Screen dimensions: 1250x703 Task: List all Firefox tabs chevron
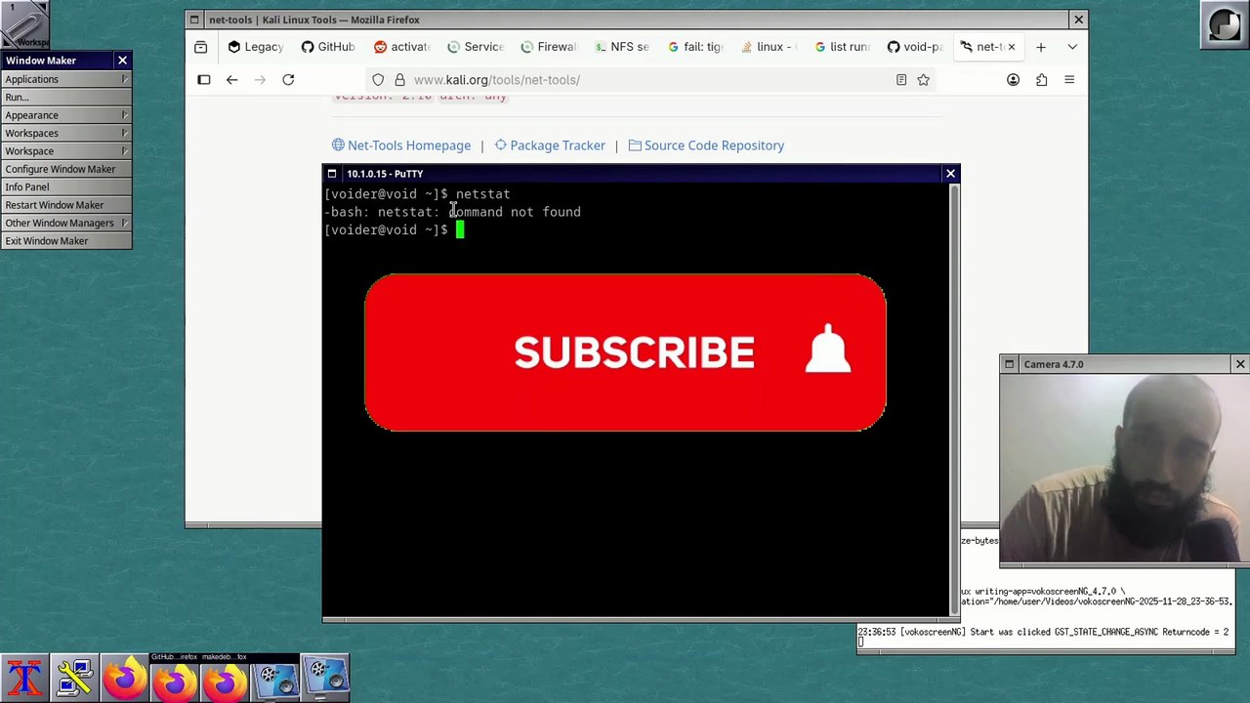click(1072, 47)
